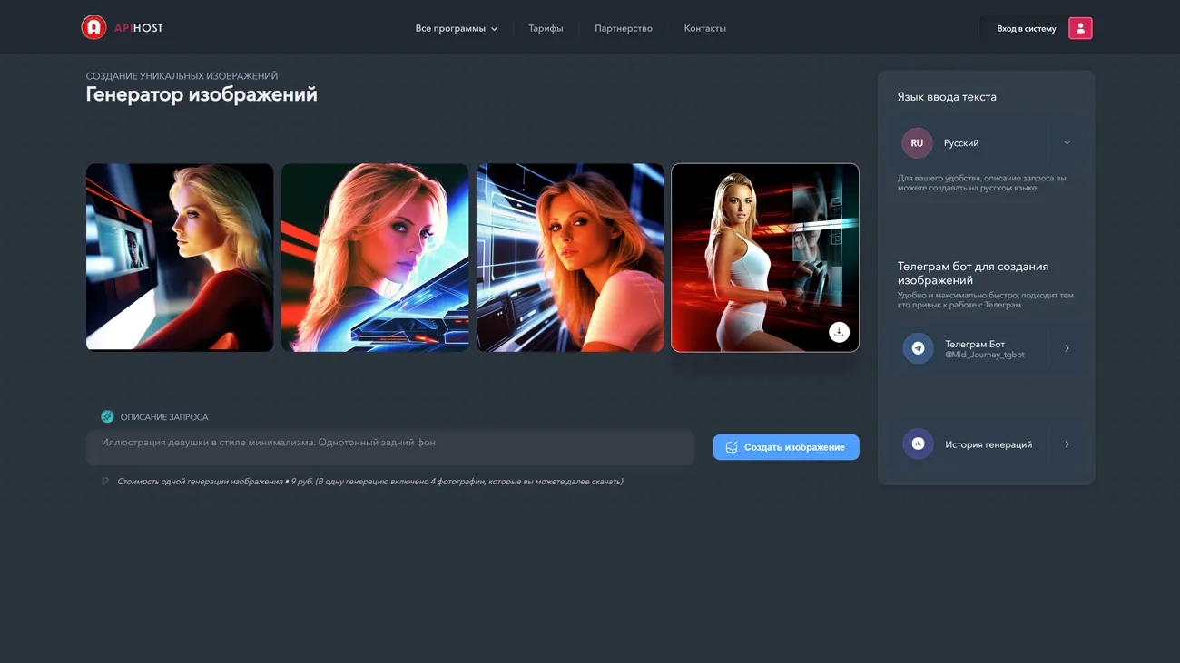Viewport: 1180px width, 663px height.
Task: Click the ruble cost icon
Action: coord(105,482)
